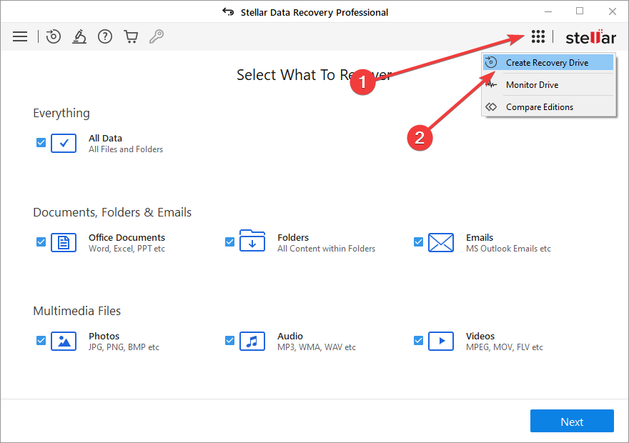Click the Folders download icon

(252, 241)
